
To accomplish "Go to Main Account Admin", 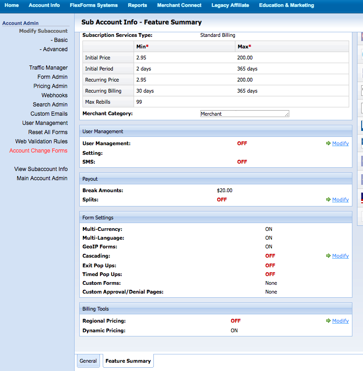I will click(42, 178).
